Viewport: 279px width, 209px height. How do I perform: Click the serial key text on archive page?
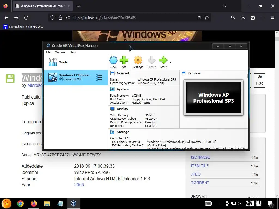(61, 155)
